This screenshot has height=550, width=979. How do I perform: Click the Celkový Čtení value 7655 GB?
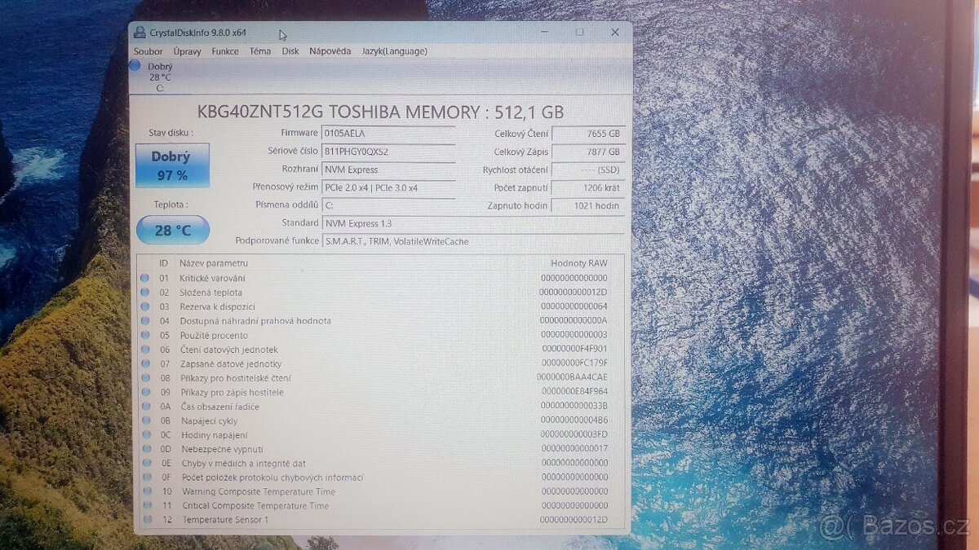(x=587, y=134)
